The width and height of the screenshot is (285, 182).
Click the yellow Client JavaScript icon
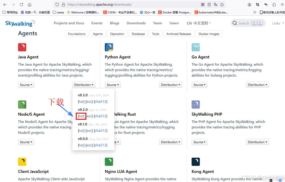point(22,162)
